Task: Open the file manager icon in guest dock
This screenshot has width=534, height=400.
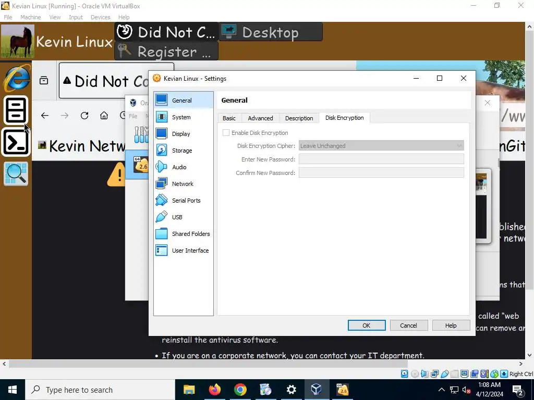Action: pos(16,110)
